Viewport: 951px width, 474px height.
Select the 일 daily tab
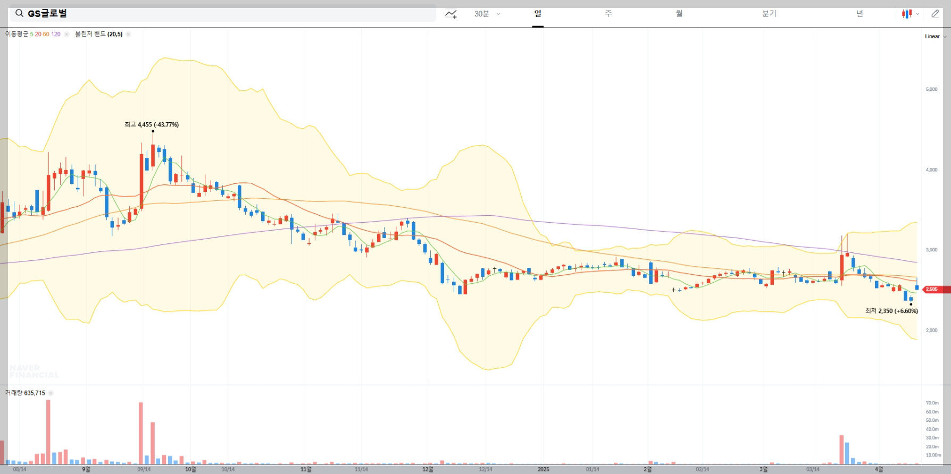[x=538, y=14]
